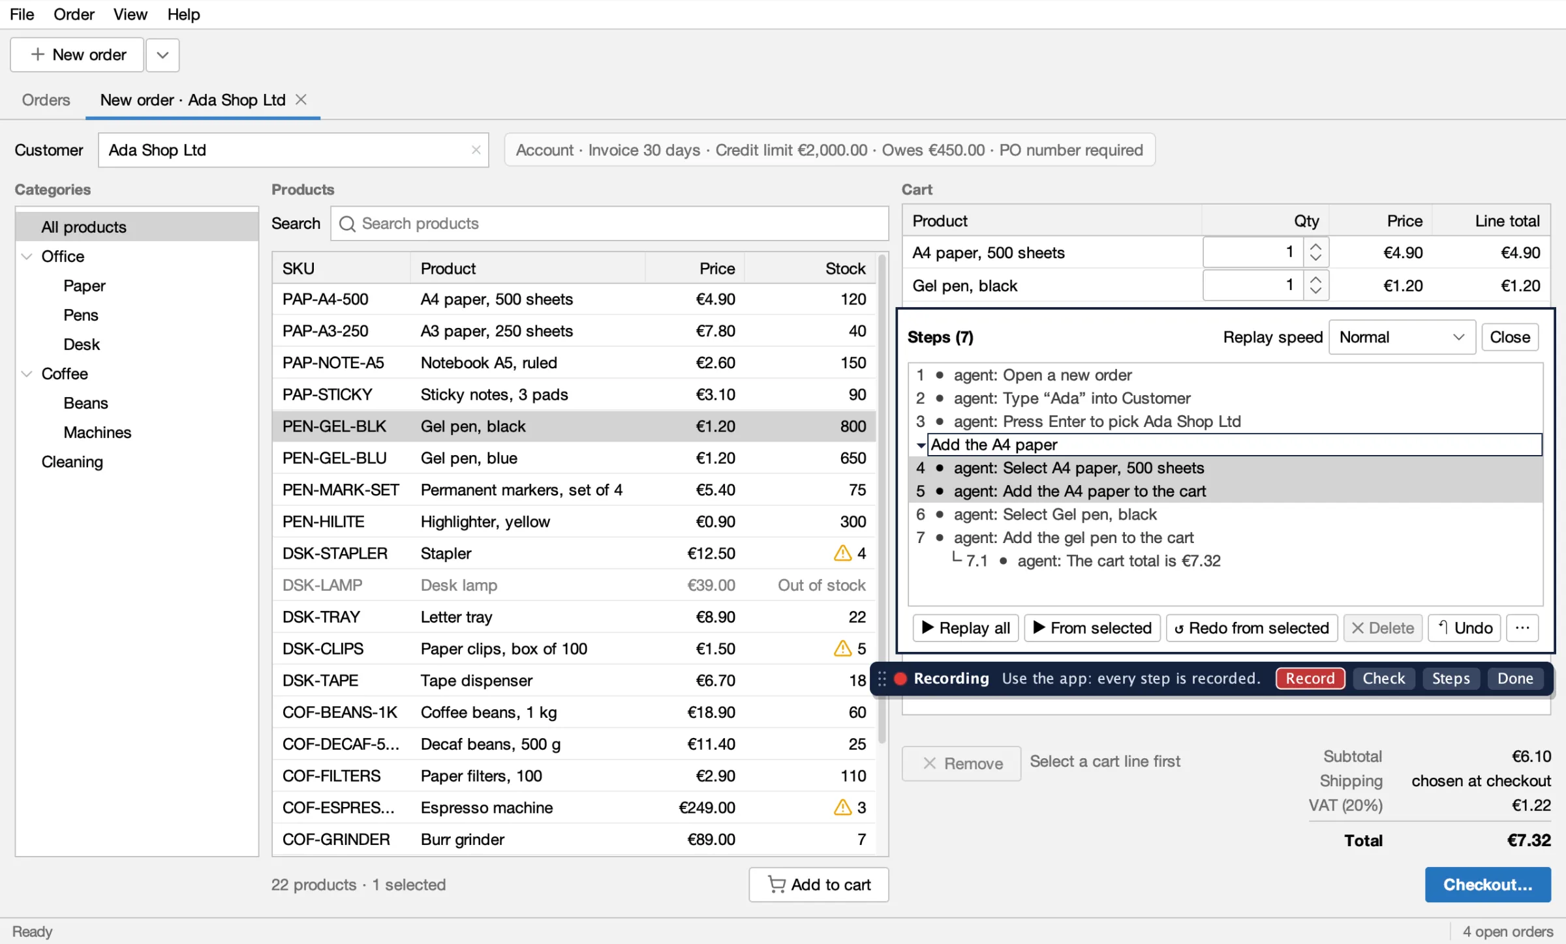The image size is (1566, 944).
Task: Open the View menu
Action: tap(130, 14)
